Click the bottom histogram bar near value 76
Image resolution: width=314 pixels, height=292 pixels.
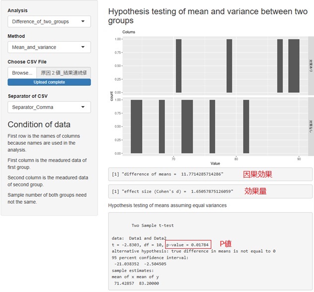click(x=212, y=126)
